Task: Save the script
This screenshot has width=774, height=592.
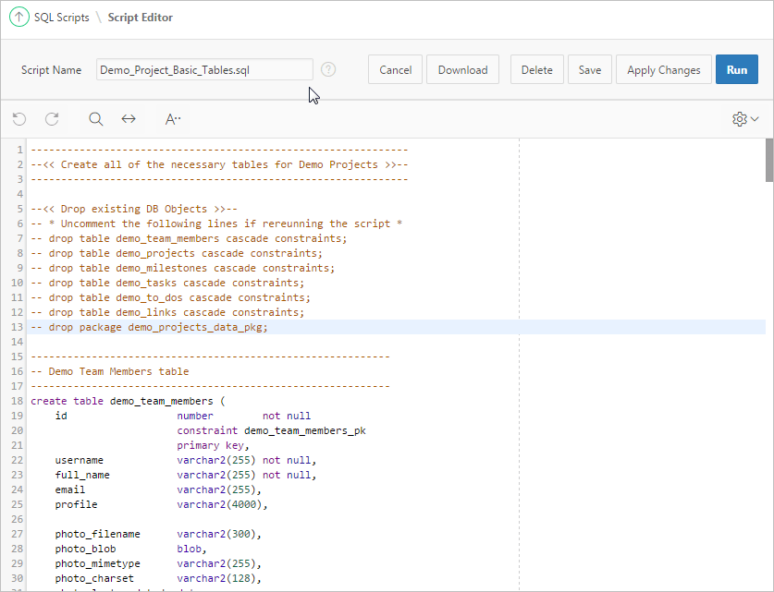Action: [589, 68]
